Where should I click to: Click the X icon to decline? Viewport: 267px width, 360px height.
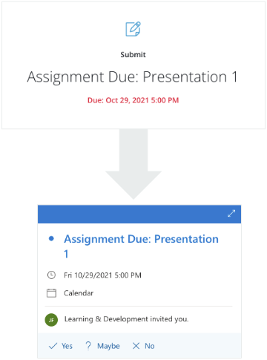tap(136, 346)
